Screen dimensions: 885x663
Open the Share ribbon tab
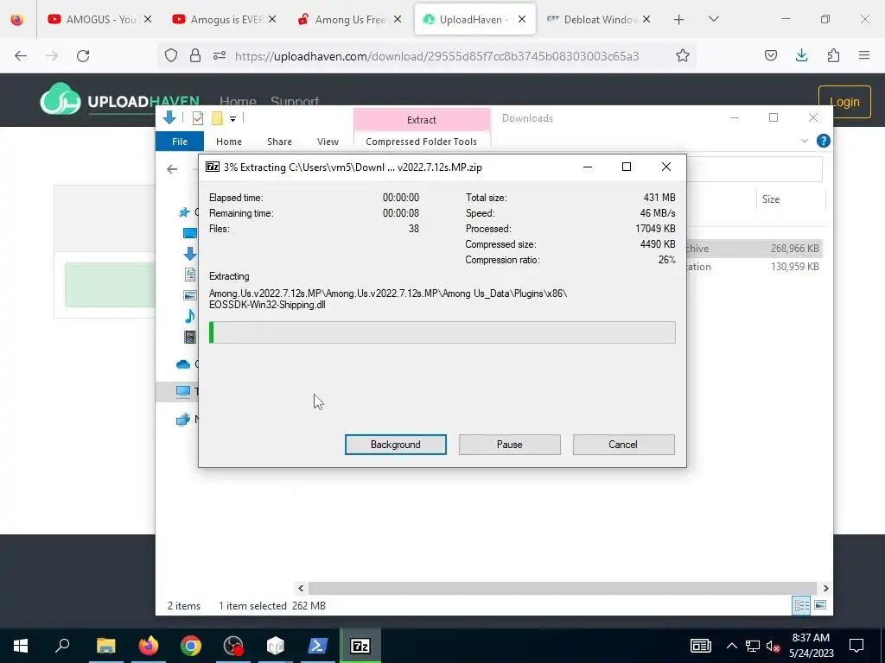coord(279,142)
